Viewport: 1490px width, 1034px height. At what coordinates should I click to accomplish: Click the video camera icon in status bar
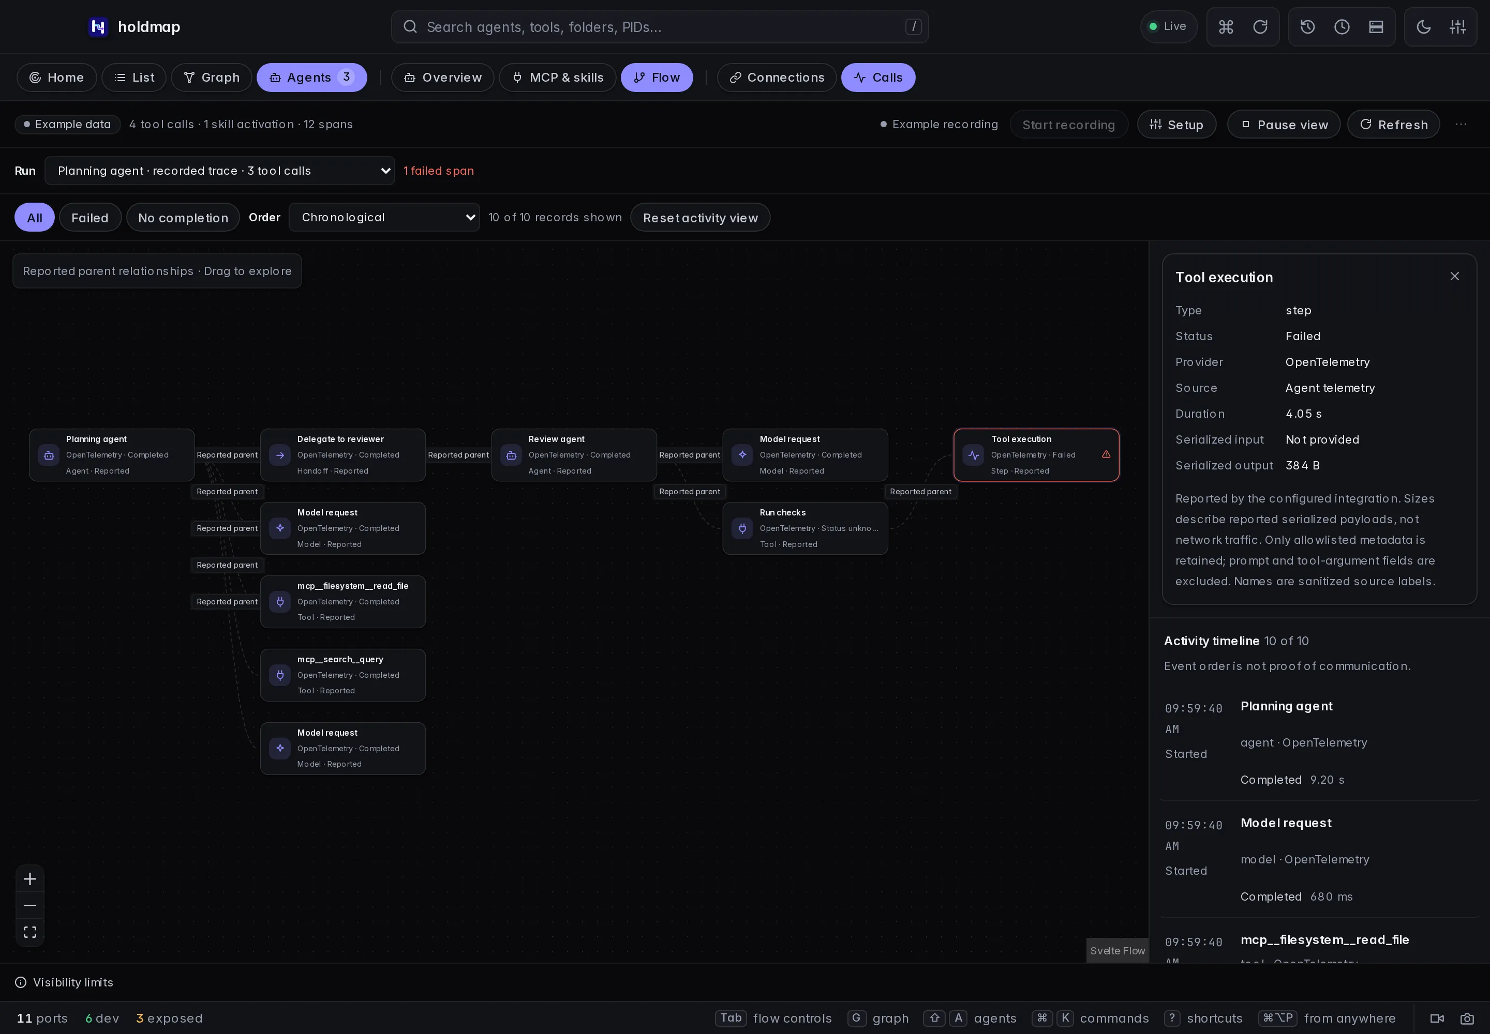[x=1437, y=1018]
